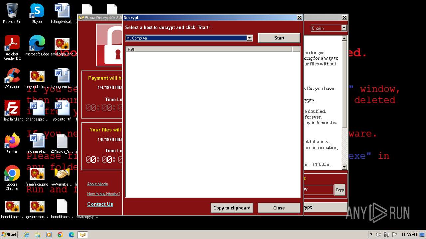Launch Microsoft Edge desktop shortcut
The height and width of the screenshot is (239, 426).
(x=37, y=46)
